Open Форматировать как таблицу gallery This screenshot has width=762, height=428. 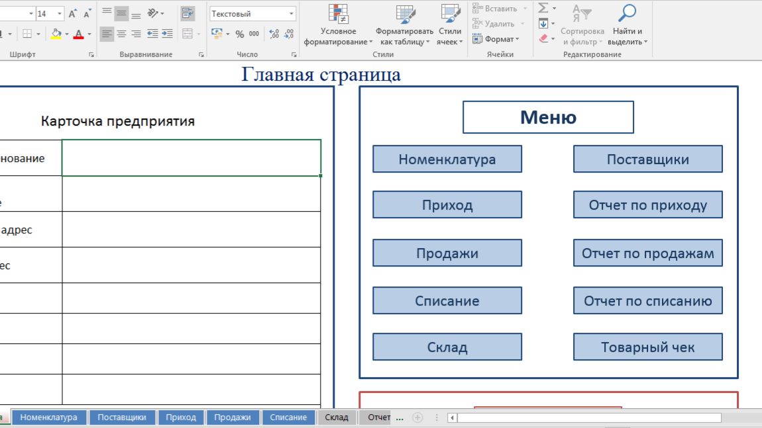(x=404, y=25)
